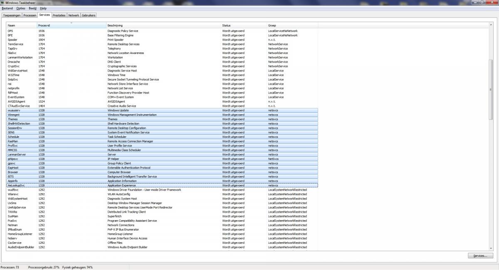Open the Beeld menu
Screen dimensions: 499x270
(32, 8)
